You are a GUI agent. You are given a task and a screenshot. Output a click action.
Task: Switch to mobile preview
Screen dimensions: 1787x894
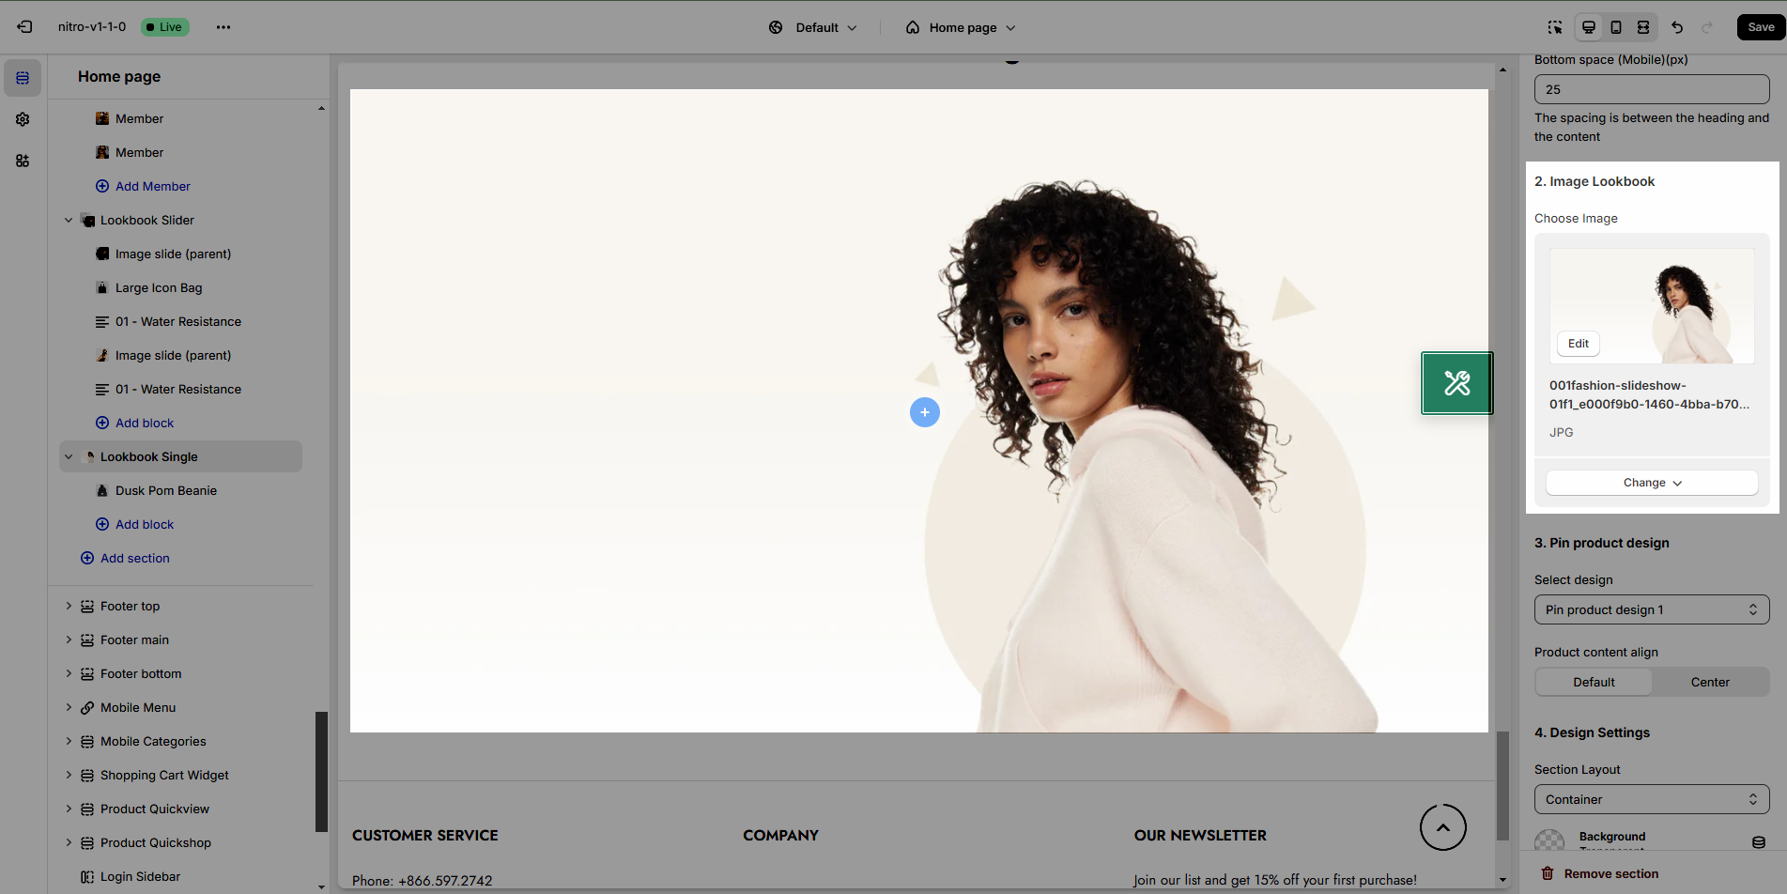1616,27
